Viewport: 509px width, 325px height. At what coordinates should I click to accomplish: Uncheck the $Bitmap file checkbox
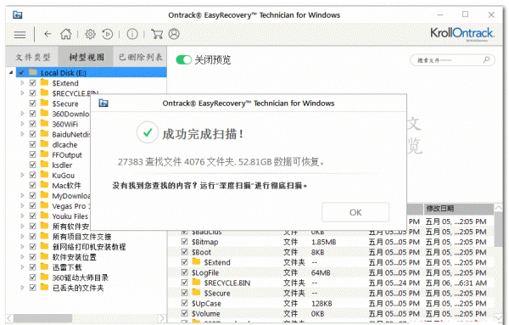point(185,242)
